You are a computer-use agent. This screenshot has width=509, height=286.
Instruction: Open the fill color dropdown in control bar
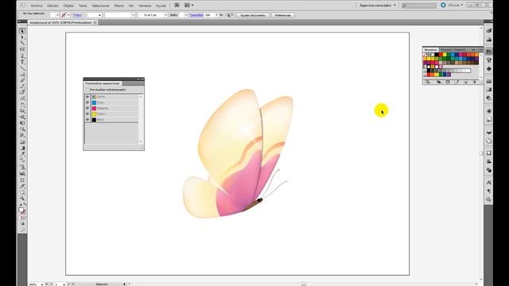pyautogui.click(x=57, y=15)
